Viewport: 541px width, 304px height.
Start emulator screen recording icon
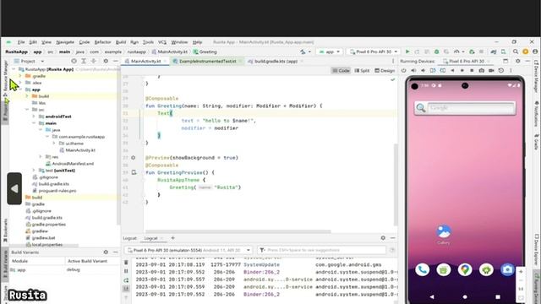point(491,70)
